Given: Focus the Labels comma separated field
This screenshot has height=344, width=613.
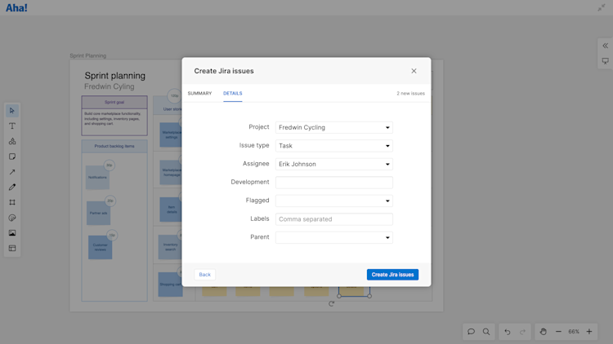Looking at the screenshot, I should point(333,219).
